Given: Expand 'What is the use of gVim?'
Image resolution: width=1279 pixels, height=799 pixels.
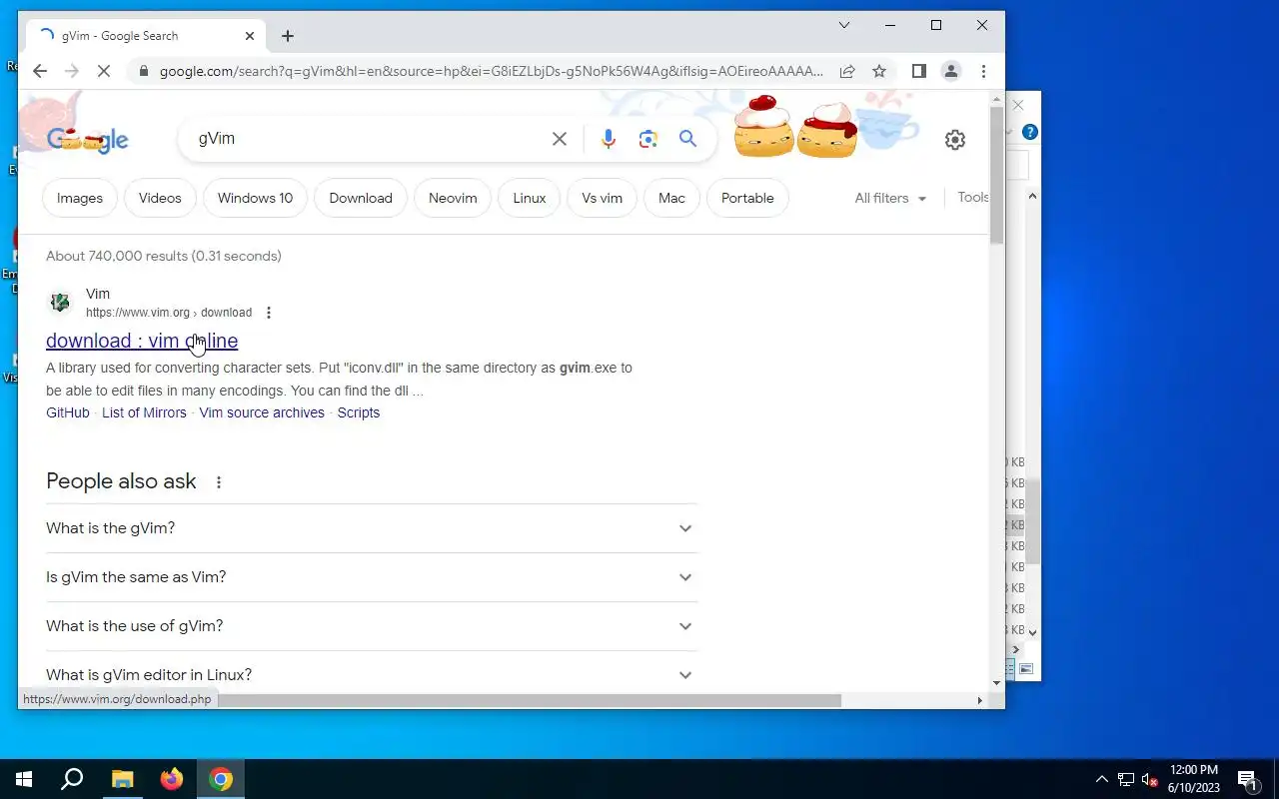Looking at the screenshot, I should pos(370,626).
